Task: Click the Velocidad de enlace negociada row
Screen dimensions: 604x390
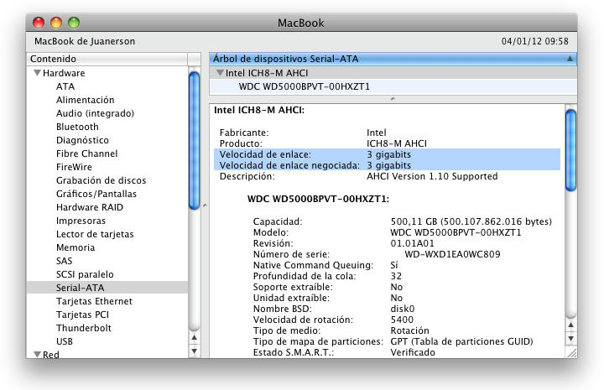Action: click(x=387, y=165)
